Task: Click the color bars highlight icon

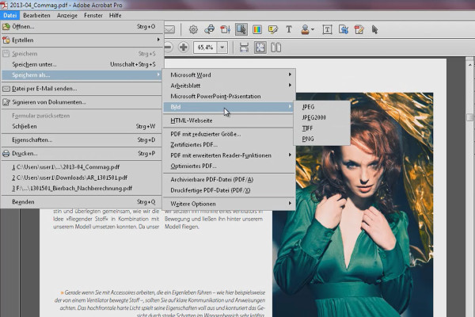Action: click(x=257, y=30)
